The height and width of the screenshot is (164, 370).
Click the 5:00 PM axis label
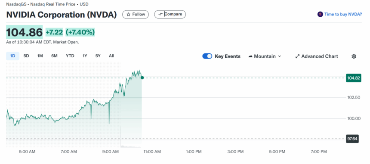[277, 152]
